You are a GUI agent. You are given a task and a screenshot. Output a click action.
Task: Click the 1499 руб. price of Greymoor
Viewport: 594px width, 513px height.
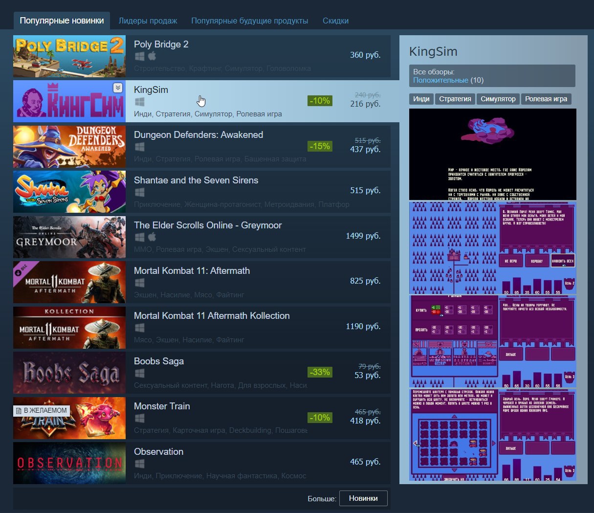click(363, 236)
